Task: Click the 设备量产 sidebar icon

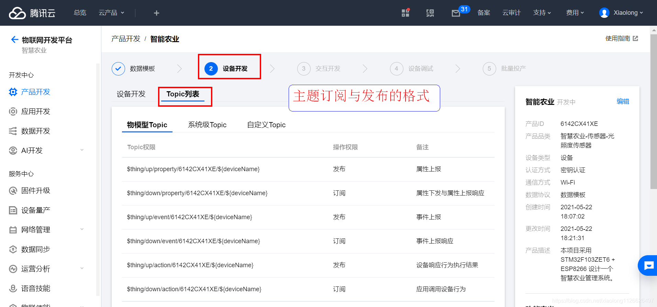Action: (13, 210)
